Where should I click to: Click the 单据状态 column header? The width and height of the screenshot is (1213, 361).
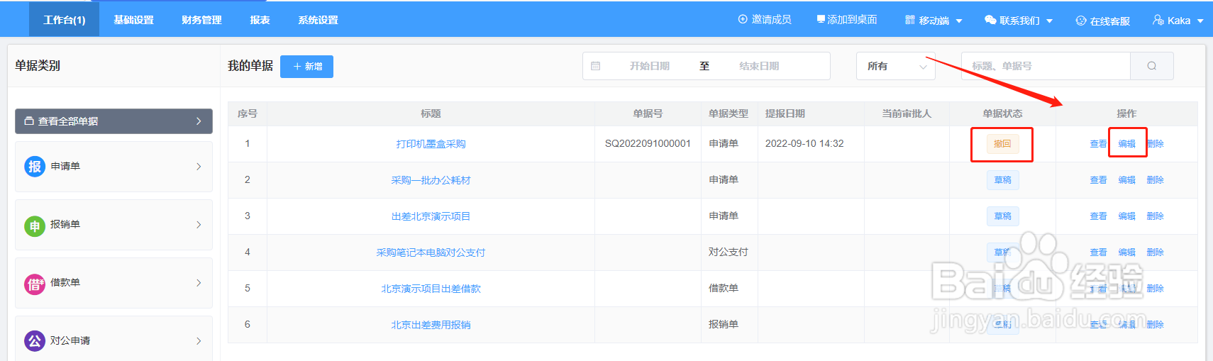click(x=1002, y=113)
